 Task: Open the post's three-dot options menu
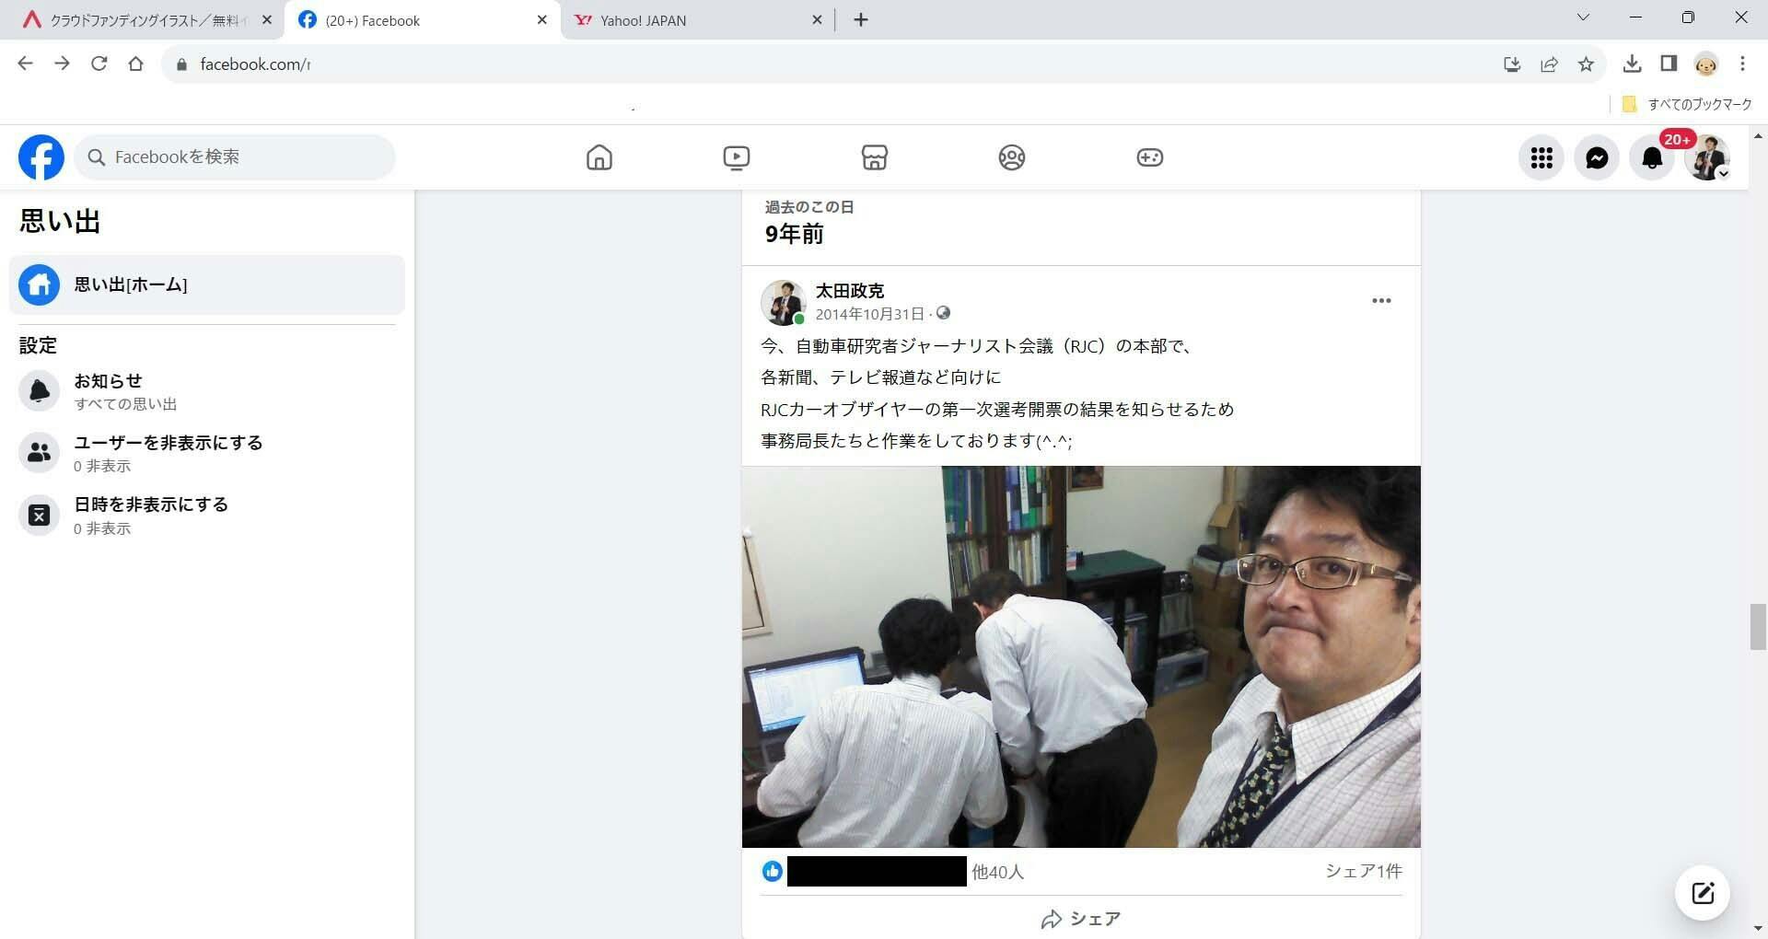click(1380, 301)
